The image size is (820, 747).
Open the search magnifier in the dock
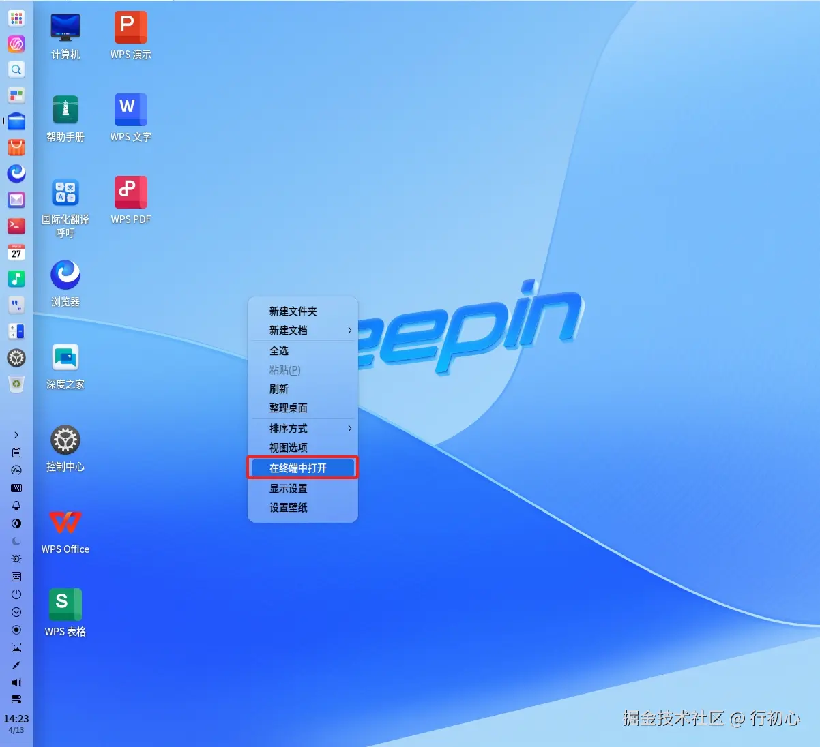coord(16,70)
